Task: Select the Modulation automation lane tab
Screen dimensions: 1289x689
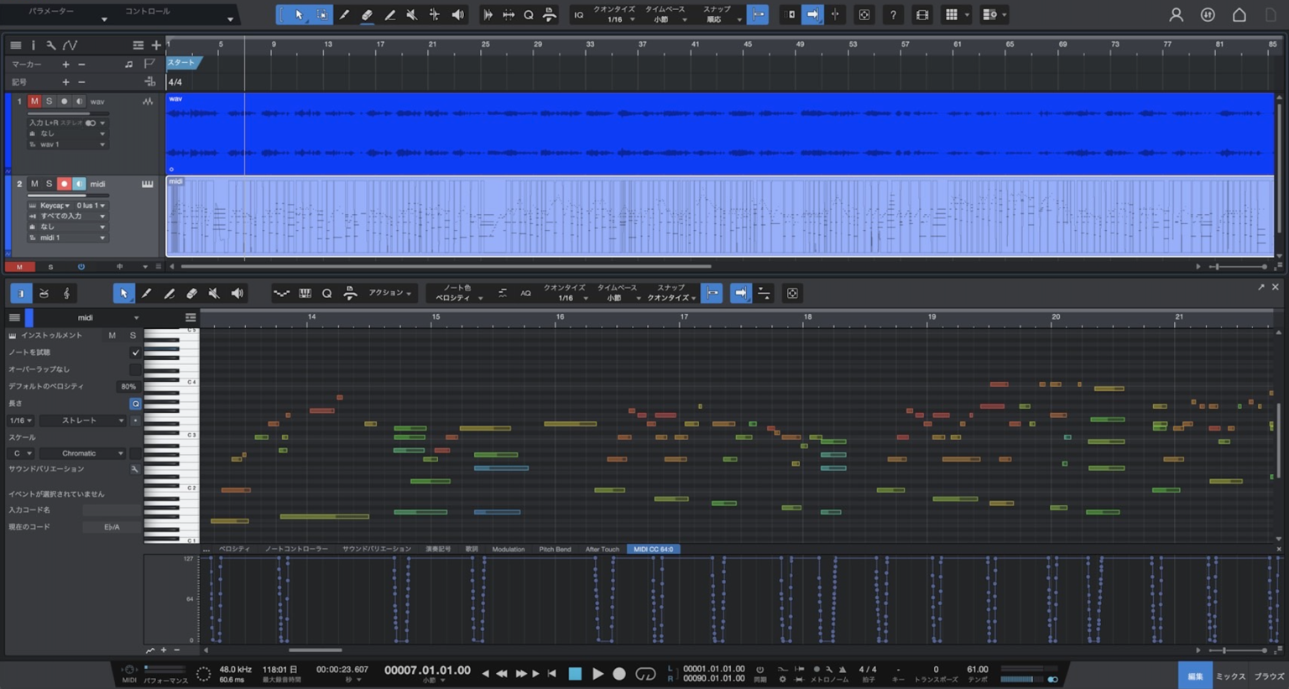Action: tap(508, 550)
